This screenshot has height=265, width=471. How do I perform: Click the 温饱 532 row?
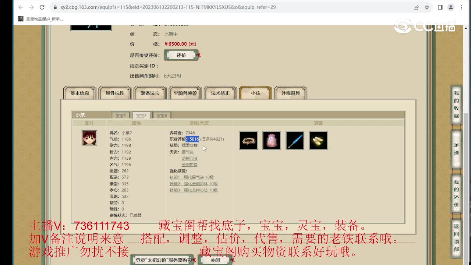(119, 197)
